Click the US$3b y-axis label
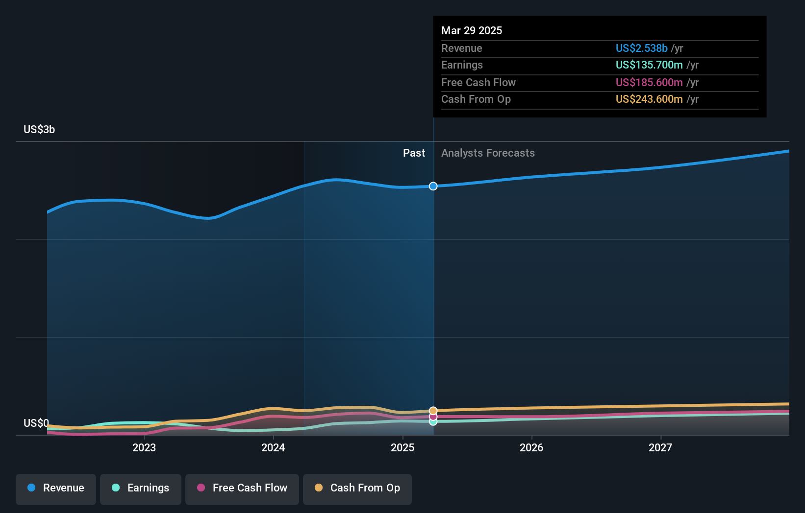This screenshot has height=513, width=805. click(39, 129)
